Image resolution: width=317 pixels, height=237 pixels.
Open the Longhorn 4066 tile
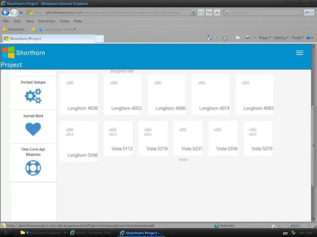pos(167,94)
